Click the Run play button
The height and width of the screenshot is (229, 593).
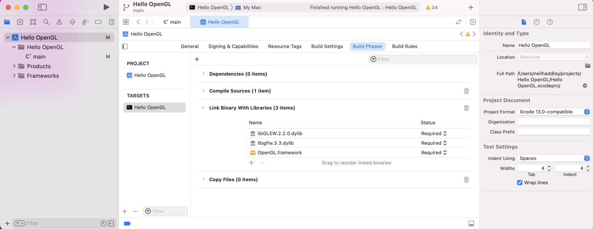(x=107, y=7)
